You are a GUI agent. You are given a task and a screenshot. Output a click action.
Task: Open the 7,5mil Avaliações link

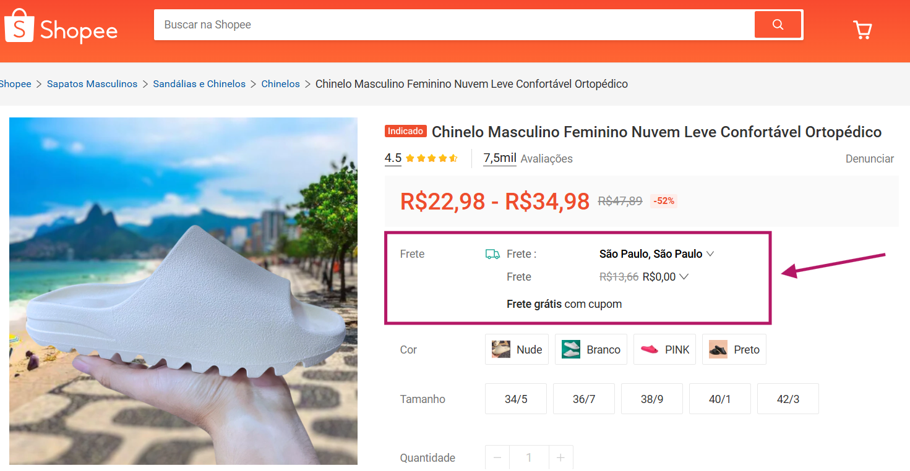pyautogui.click(x=499, y=158)
